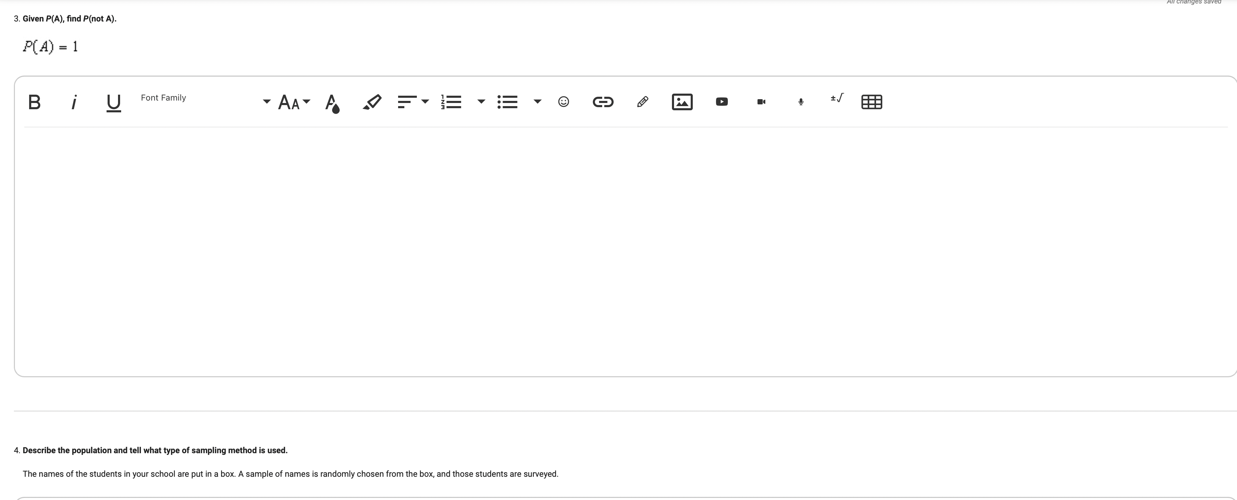1237x500 pixels.
Task: Insert an image into the answer
Action: [682, 101]
